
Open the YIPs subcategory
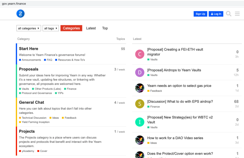click(59, 93)
